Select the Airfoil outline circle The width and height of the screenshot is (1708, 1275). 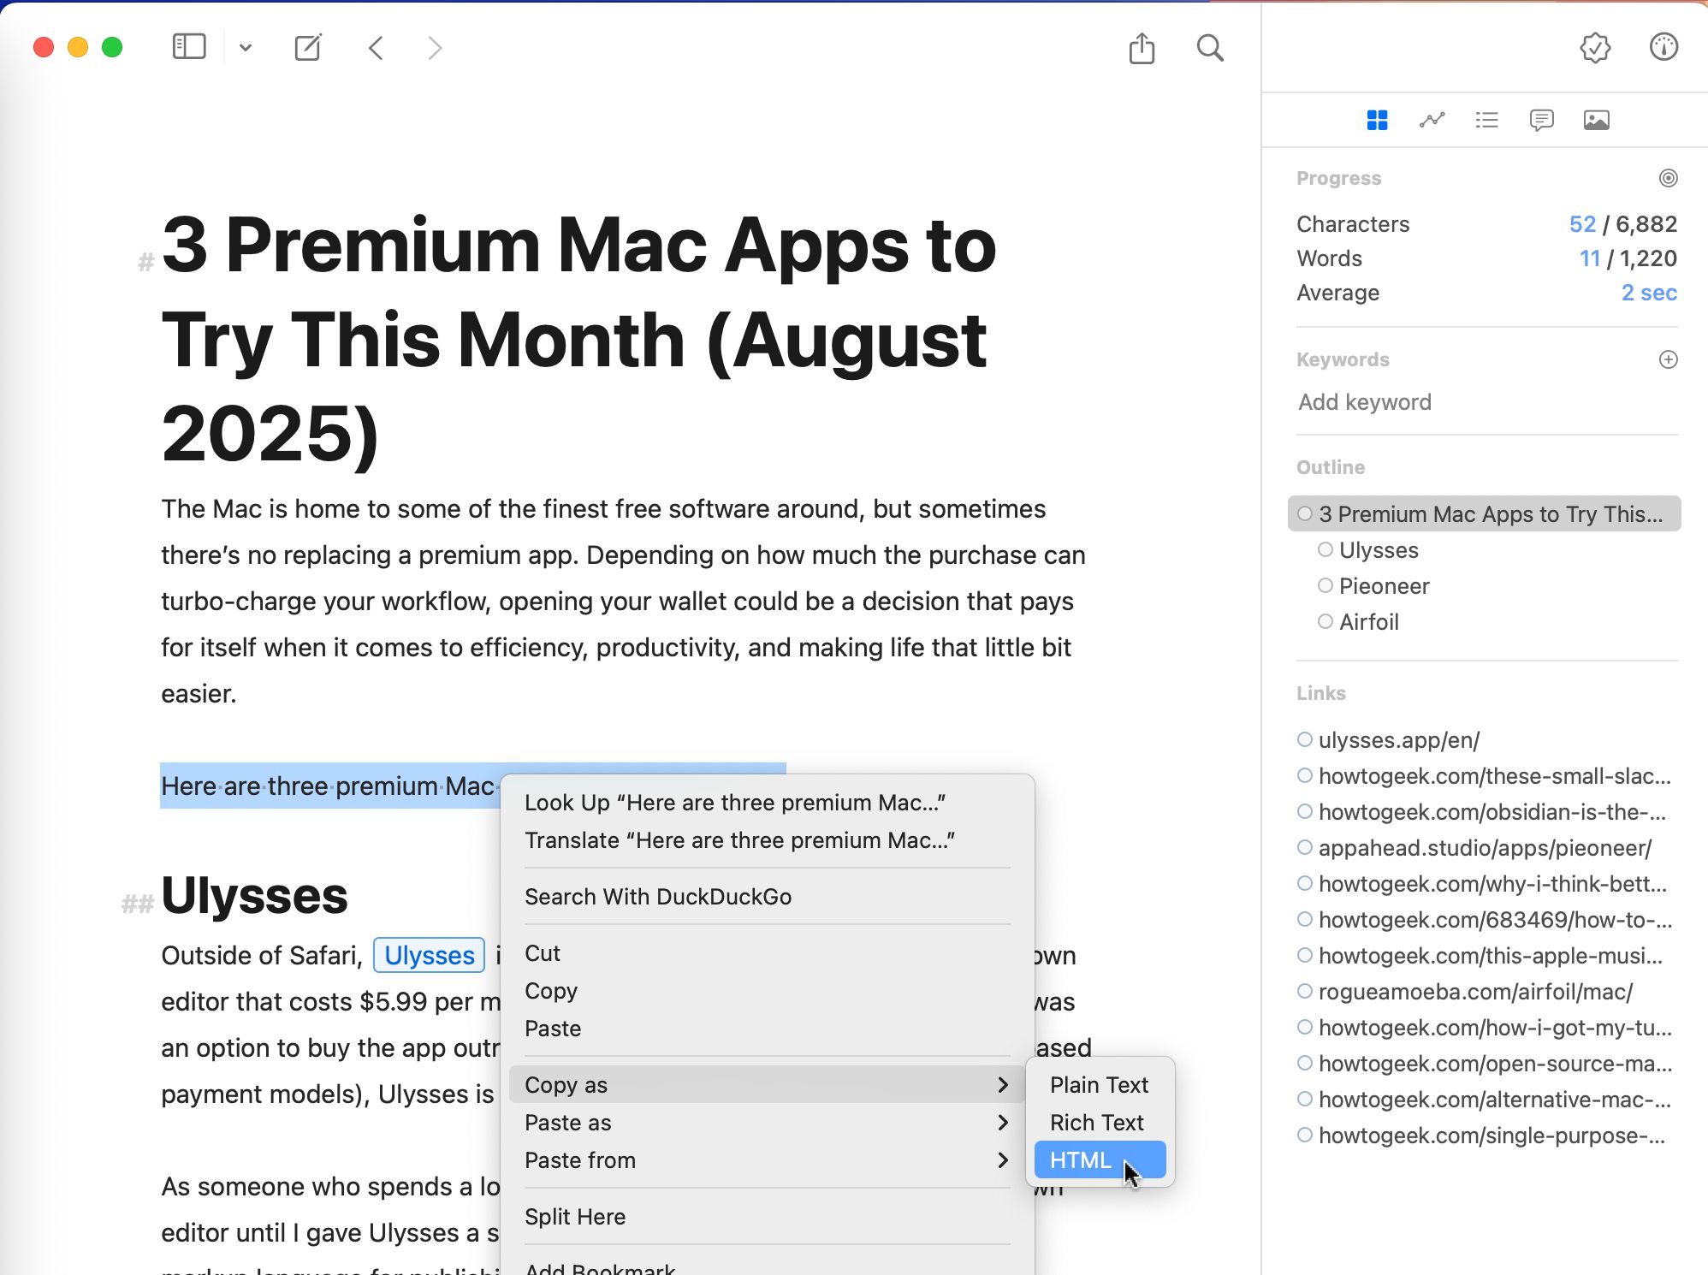click(x=1325, y=622)
